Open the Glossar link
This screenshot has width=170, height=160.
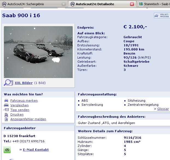pyautogui.click(x=163, y=109)
